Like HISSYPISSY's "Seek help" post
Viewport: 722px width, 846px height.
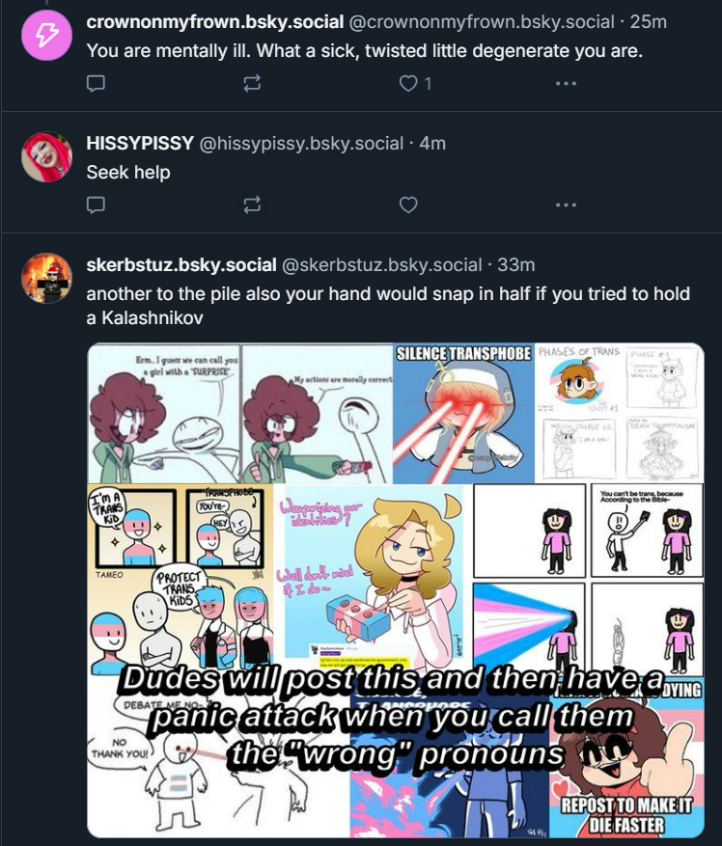[408, 205]
